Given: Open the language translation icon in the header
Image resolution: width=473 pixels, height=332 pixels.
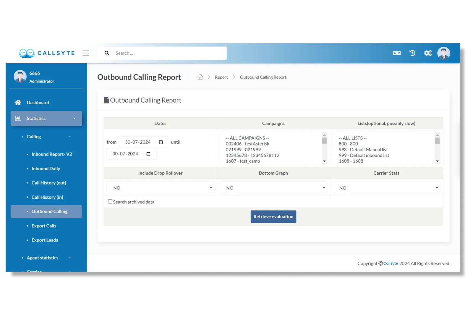Looking at the screenshot, I should point(397,53).
